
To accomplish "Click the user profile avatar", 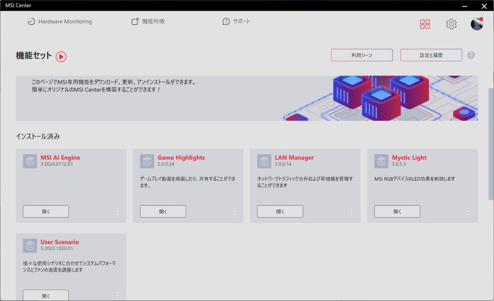I will pyautogui.click(x=477, y=24).
